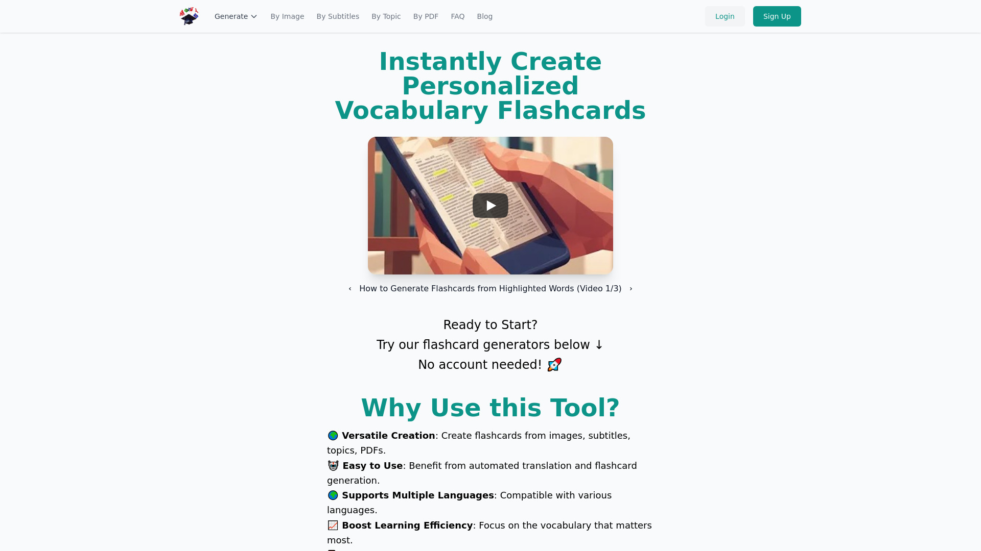Click the globe emoji for Multiple Languages
Image resolution: width=981 pixels, height=551 pixels.
(x=332, y=494)
